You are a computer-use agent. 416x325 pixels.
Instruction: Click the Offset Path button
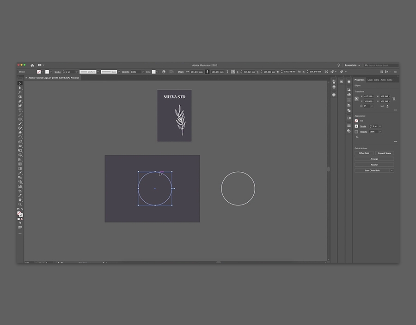coord(364,153)
